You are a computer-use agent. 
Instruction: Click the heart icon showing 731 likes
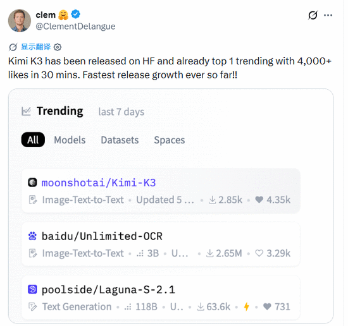267,306
